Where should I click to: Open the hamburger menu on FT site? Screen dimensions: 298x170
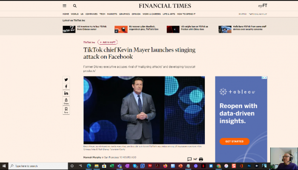click(64, 6)
